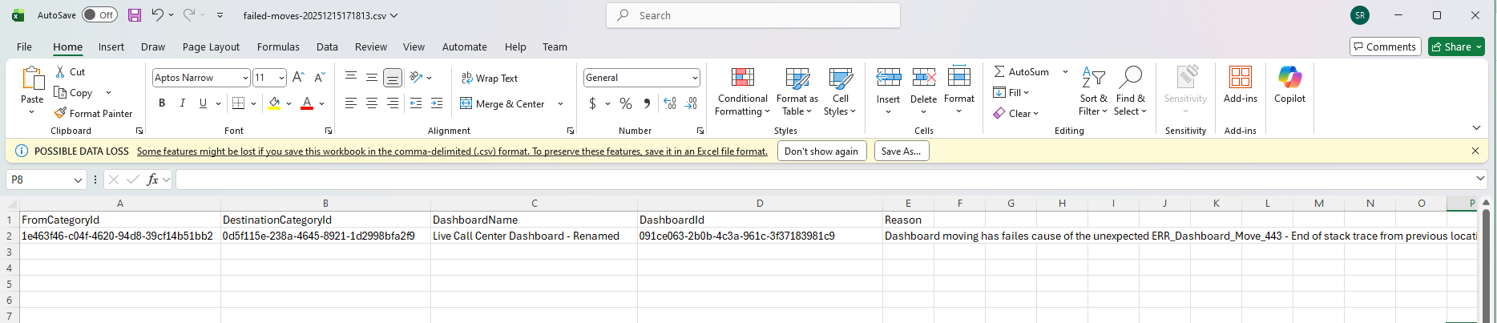Screen dimensions: 1497x323
Task: Expand the Clear options dropdown
Action: tap(1035, 114)
